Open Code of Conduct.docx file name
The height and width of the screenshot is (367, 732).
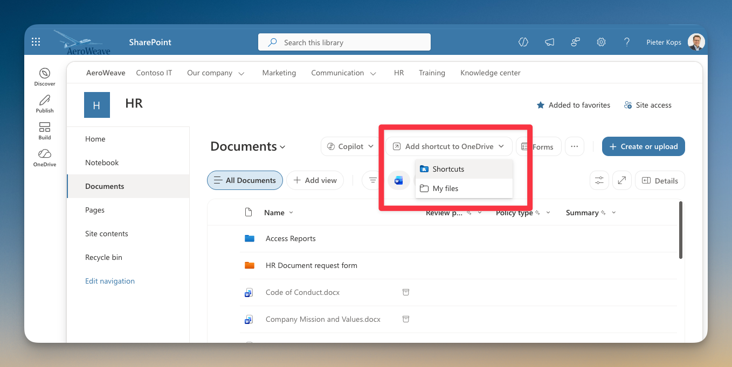(x=303, y=292)
